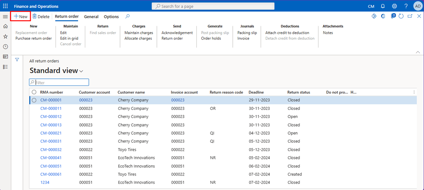Screen dimensions: 424x190
Task: Switch to the Options tab
Action: point(111,17)
